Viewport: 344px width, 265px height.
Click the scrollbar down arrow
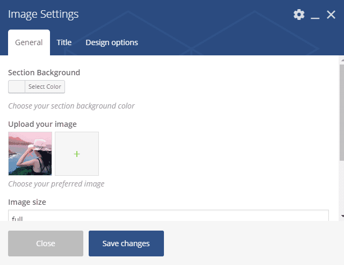(x=341, y=216)
